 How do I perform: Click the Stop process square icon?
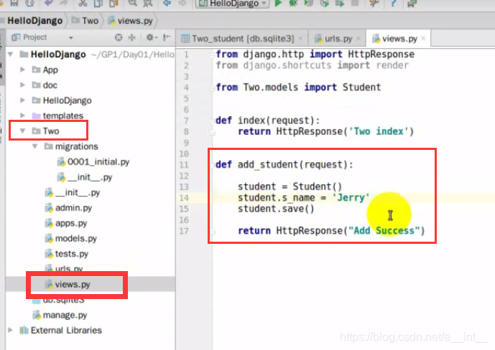(x=355, y=3)
